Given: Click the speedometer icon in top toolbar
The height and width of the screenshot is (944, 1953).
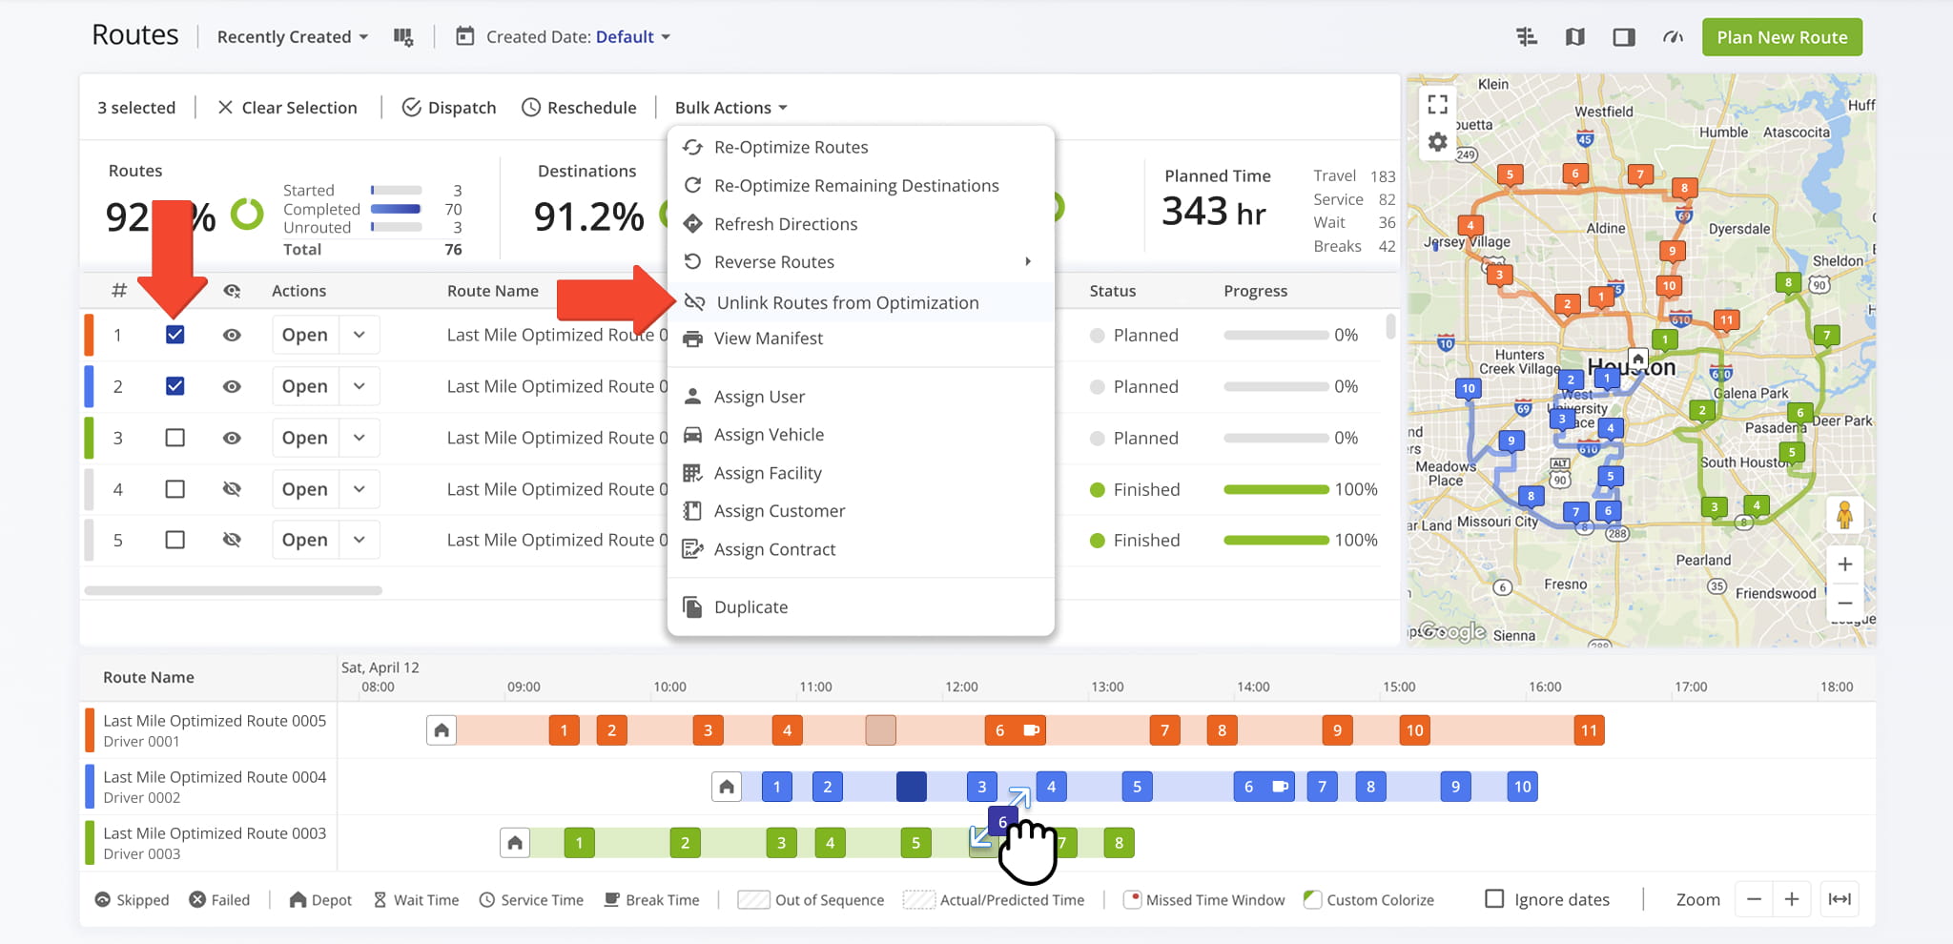Looking at the screenshot, I should pos(1673,37).
